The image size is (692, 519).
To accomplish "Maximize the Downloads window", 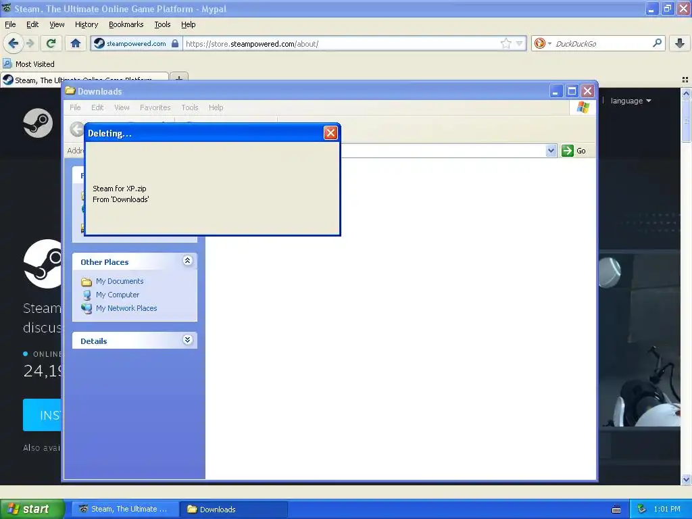I will pos(572,91).
